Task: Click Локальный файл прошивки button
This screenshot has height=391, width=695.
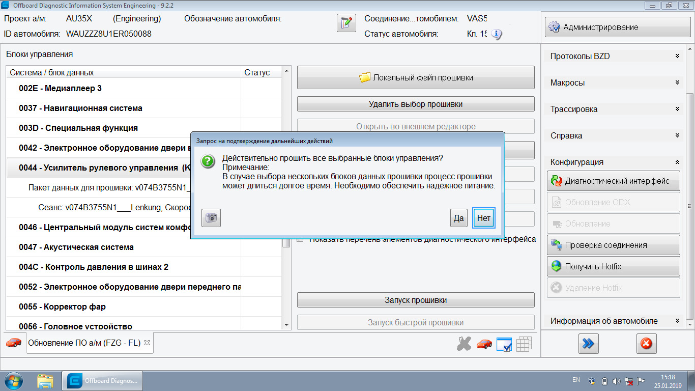Action: coord(416,77)
